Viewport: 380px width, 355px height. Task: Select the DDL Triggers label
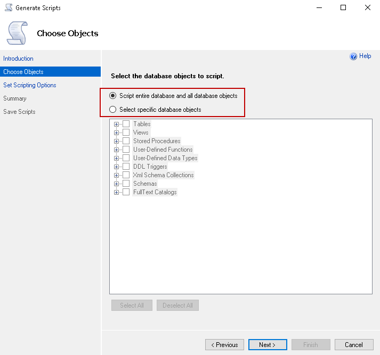click(150, 167)
